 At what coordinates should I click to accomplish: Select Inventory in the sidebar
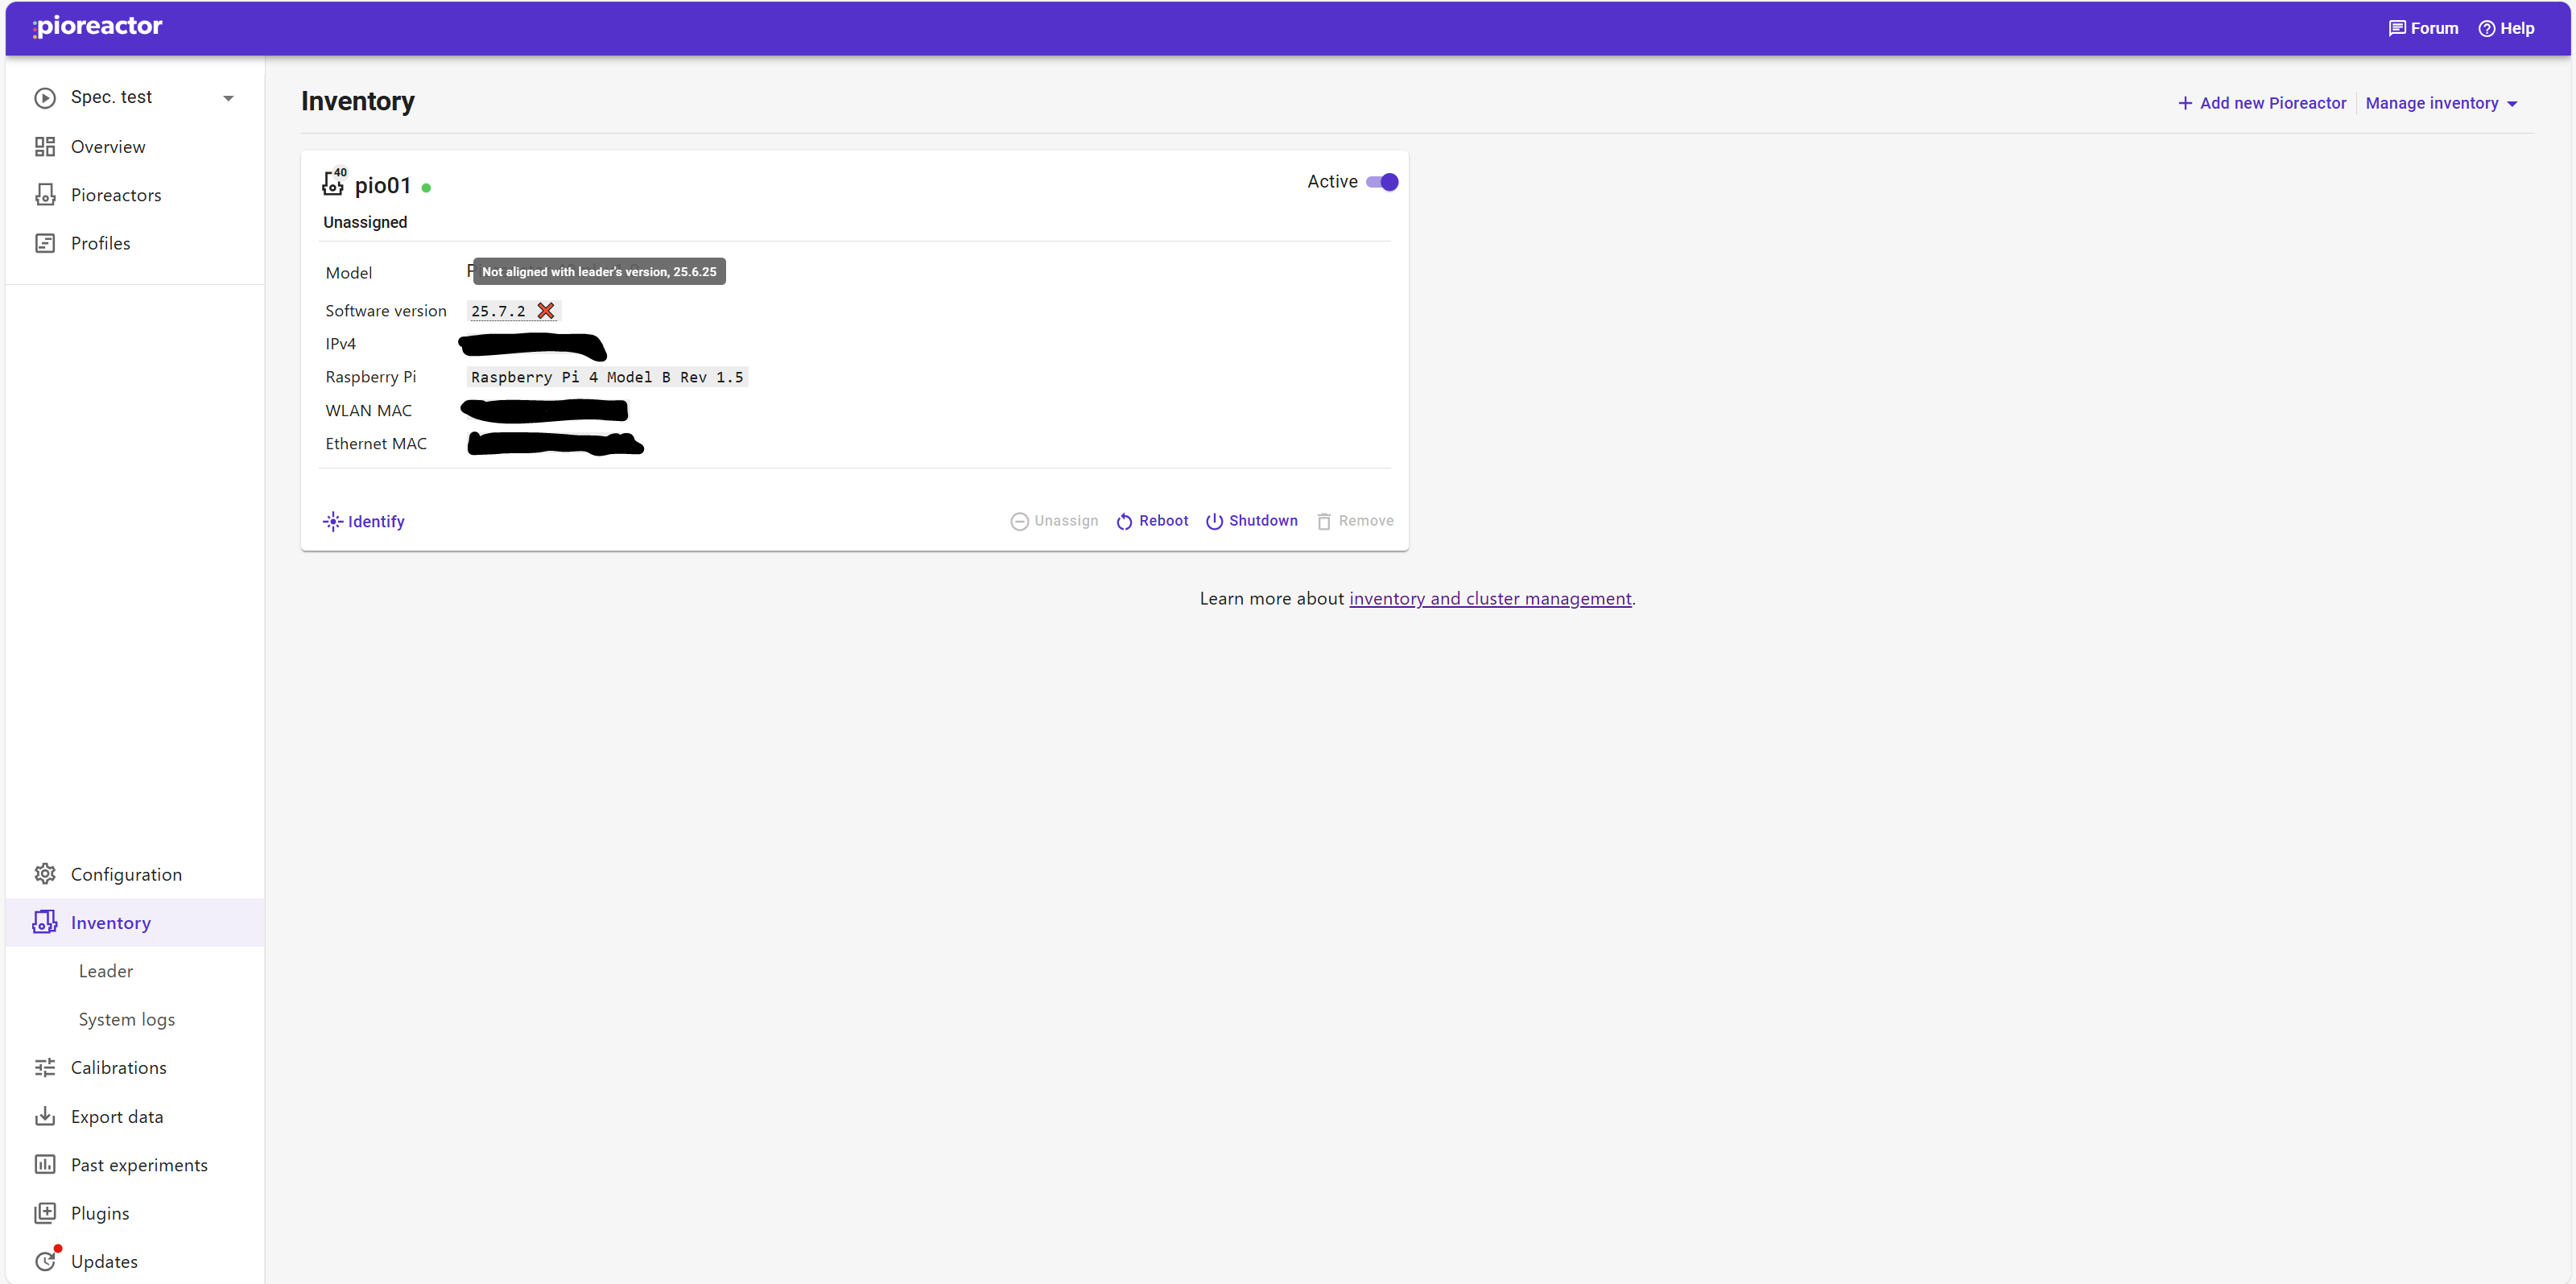(135, 923)
